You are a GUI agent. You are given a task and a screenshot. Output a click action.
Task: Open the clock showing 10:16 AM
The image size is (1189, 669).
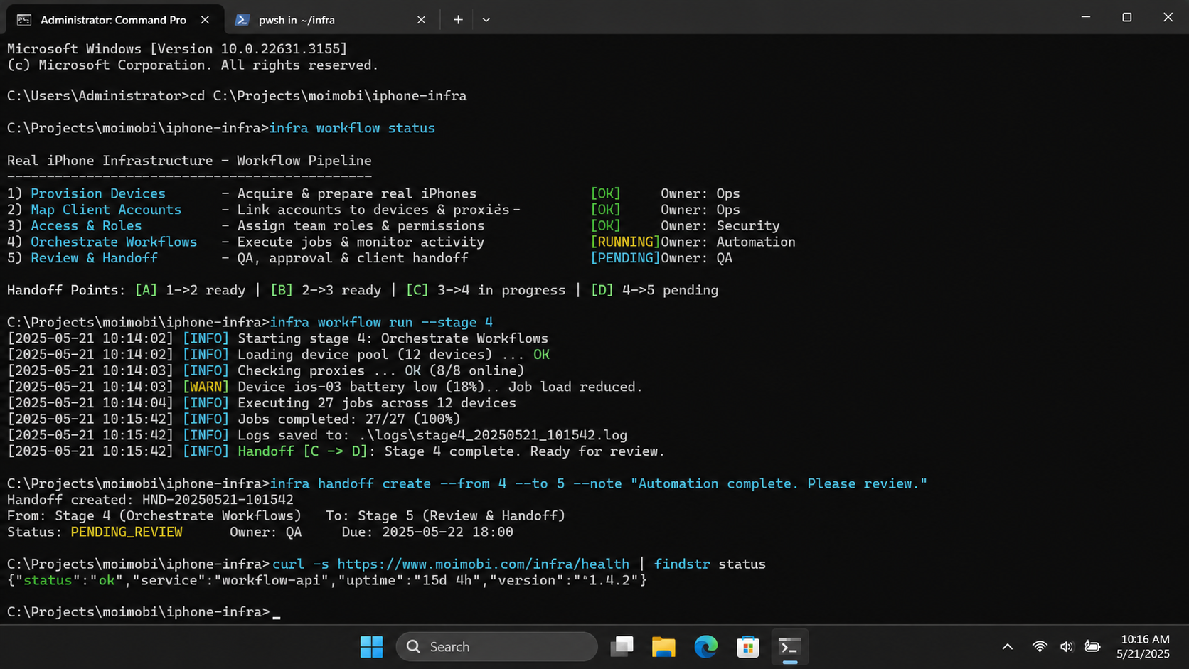pos(1143,647)
